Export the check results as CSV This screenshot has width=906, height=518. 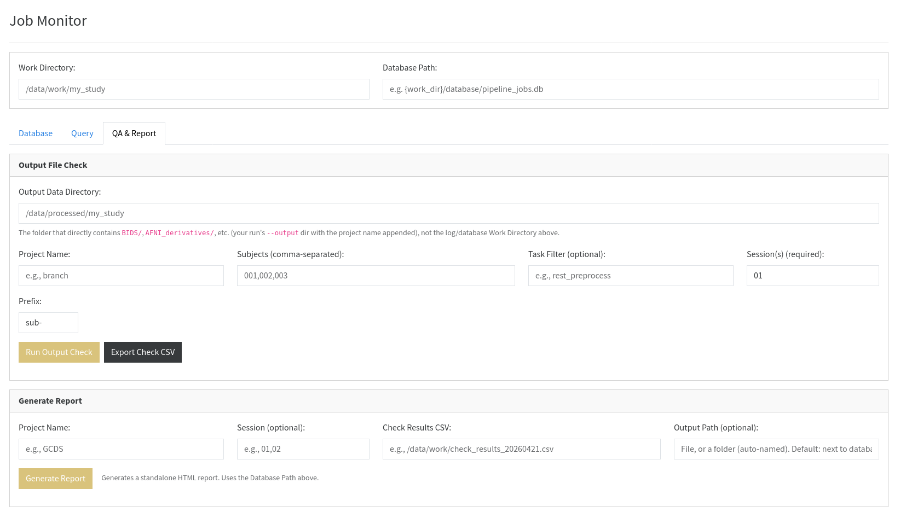[143, 352]
